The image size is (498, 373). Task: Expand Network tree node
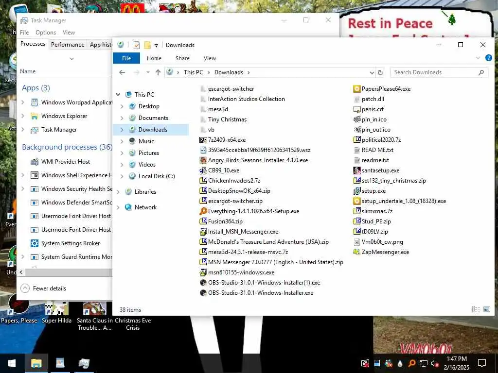coord(118,207)
